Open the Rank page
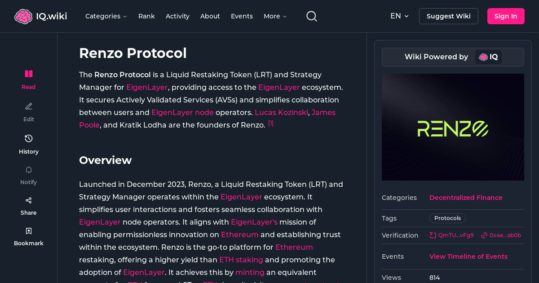The width and height of the screenshot is (539, 283). 146,16
